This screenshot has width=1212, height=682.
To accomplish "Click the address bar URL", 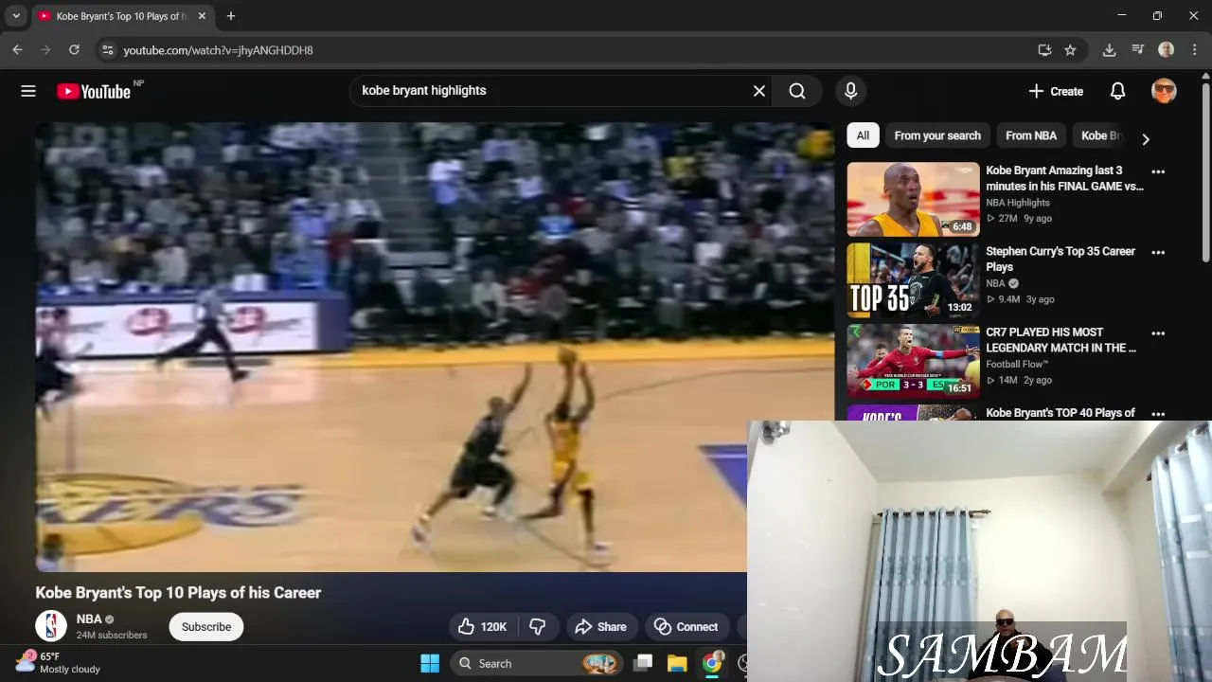I will click(218, 50).
